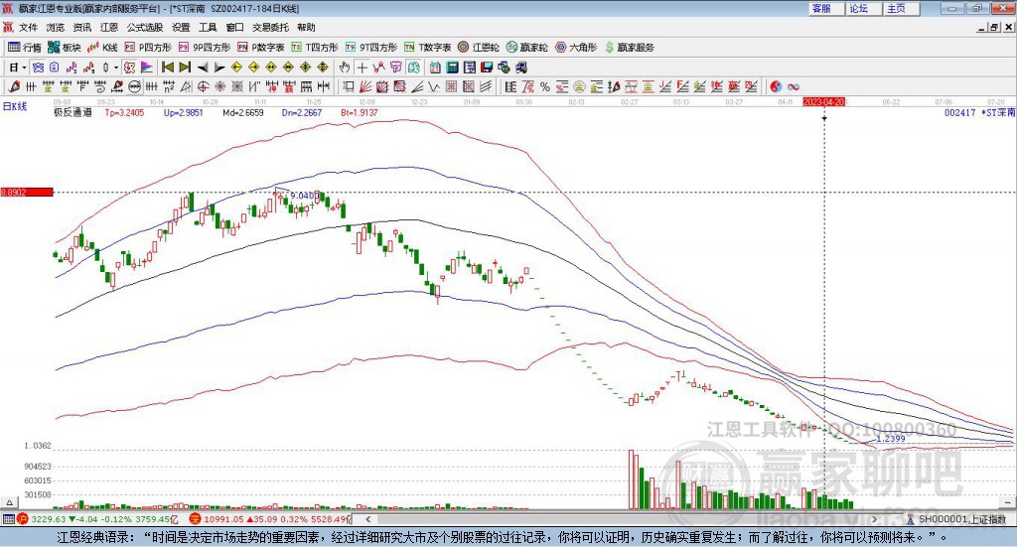Screen dimensions: 1017x547
Task: Jump to the last bar icon
Action: [x=185, y=68]
